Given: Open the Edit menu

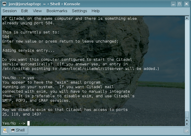Looking at the screenshot, I should coord(25,11).
